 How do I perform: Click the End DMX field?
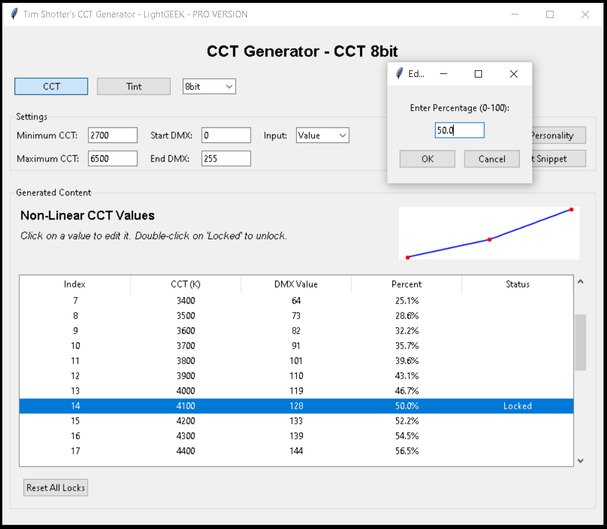coord(225,159)
